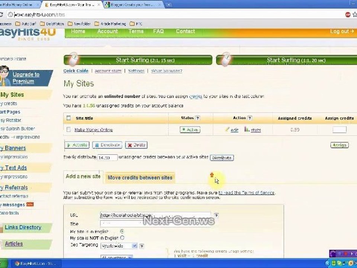This screenshot has width=357, height=268.
Task: Click the evenly distribute credits input field
Action: point(107,157)
